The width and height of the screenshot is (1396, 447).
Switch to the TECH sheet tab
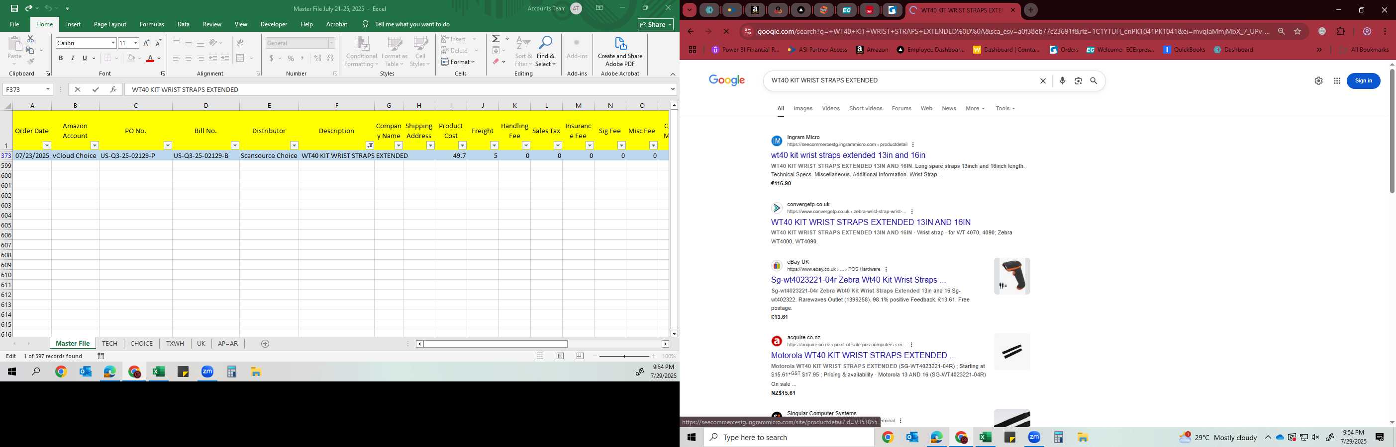[x=109, y=344]
